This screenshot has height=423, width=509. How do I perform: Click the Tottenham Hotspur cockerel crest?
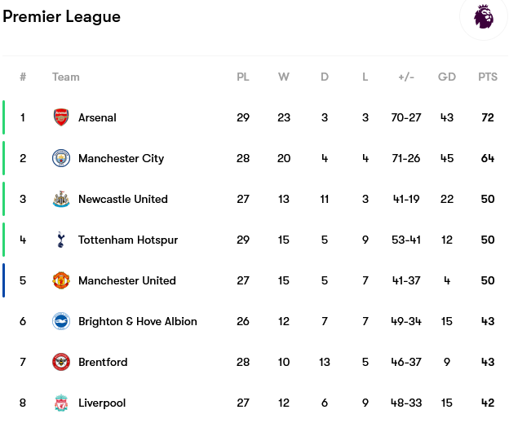(x=60, y=240)
